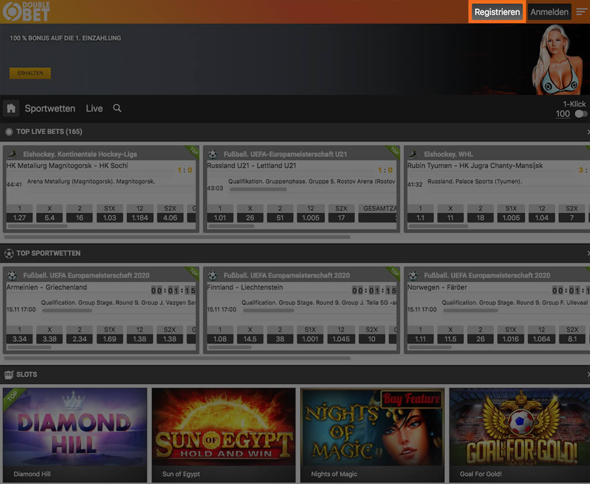Open Finnland - Liechtenstein match
Viewport: 590px width, 484px height.
coord(245,287)
